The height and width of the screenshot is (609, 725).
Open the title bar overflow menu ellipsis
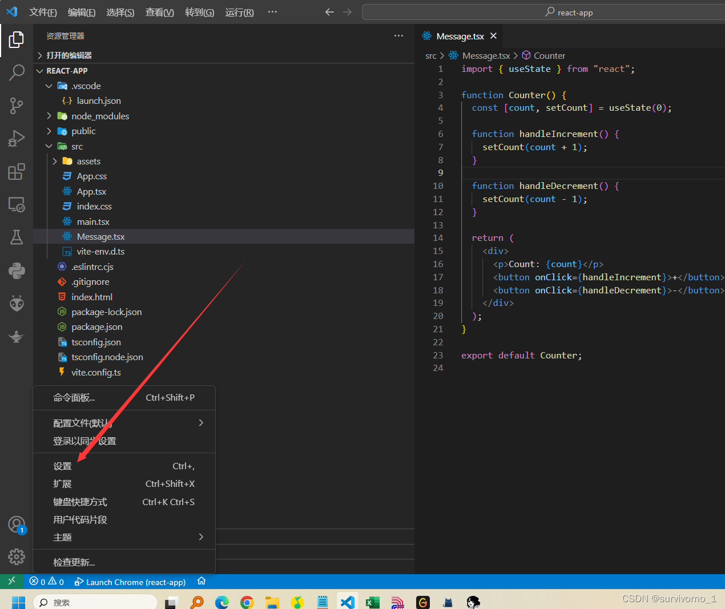pos(272,12)
